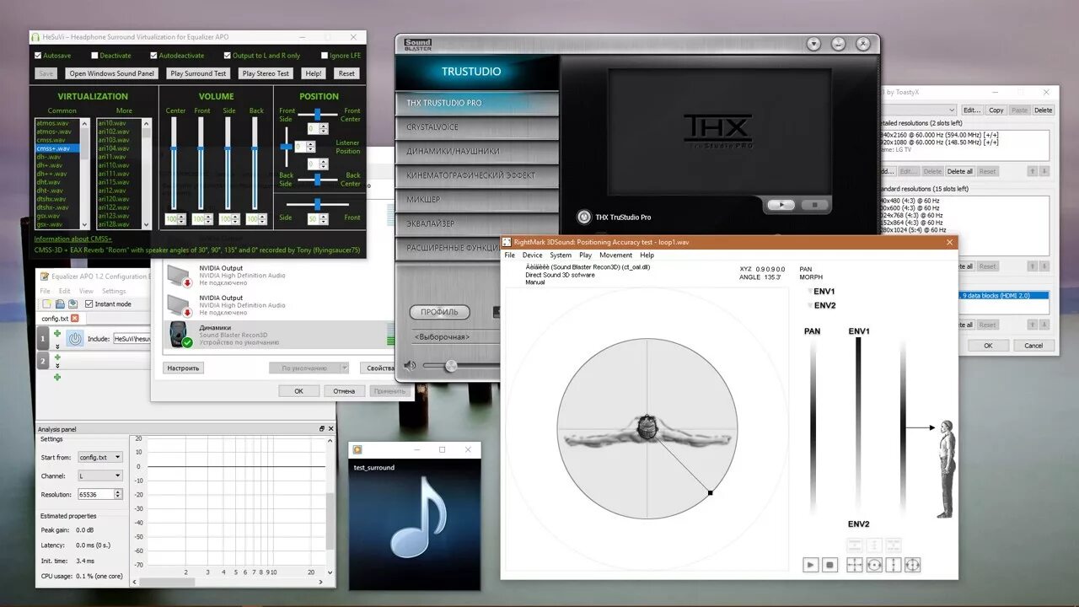Adjust the Side to Front position slider

317,203
